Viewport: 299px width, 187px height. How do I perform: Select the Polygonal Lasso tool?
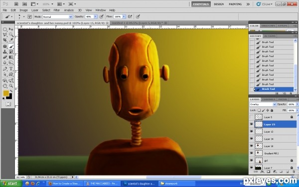tap(5, 35)
